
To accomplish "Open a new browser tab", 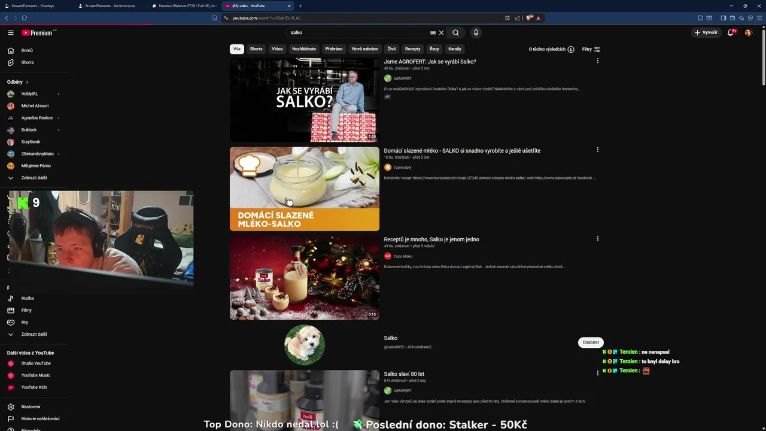I will pos(300,6).
